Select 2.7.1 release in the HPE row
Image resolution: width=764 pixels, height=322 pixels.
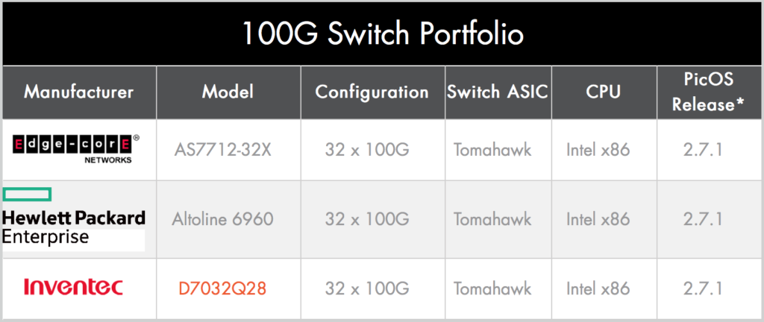(x=702, y=219)
